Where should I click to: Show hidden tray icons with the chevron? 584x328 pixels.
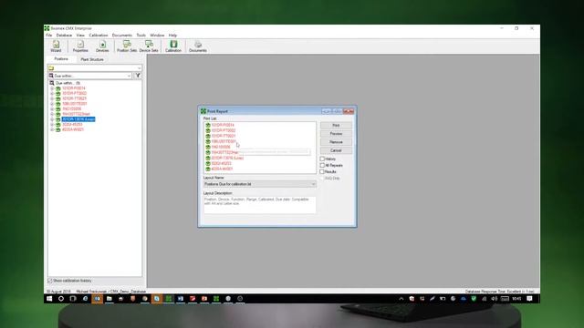(x=401, y=299)
